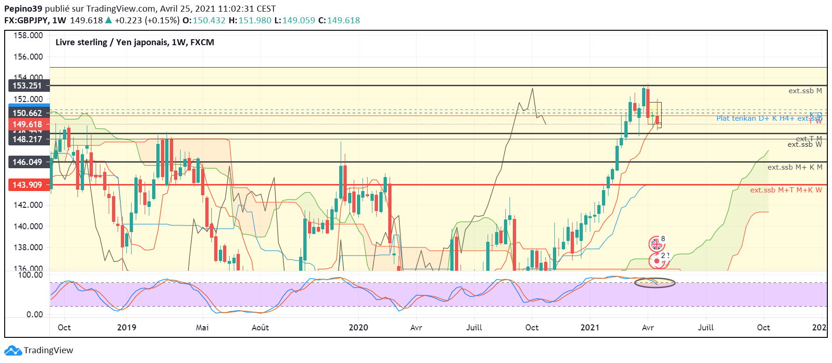Click the high value 151.980
Screen dimensions: 832x363
(x=255, y=21)
